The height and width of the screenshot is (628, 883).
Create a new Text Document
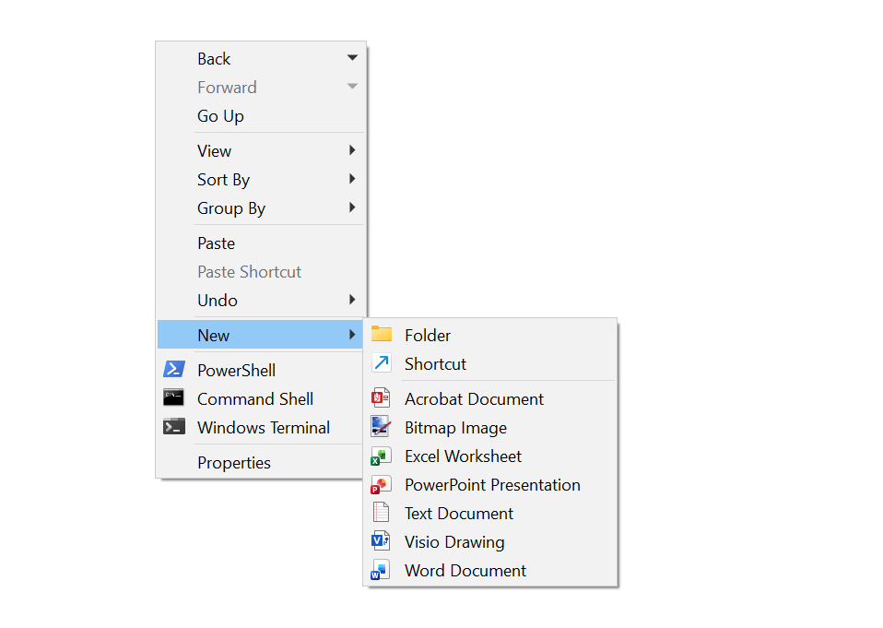point(458,514)
